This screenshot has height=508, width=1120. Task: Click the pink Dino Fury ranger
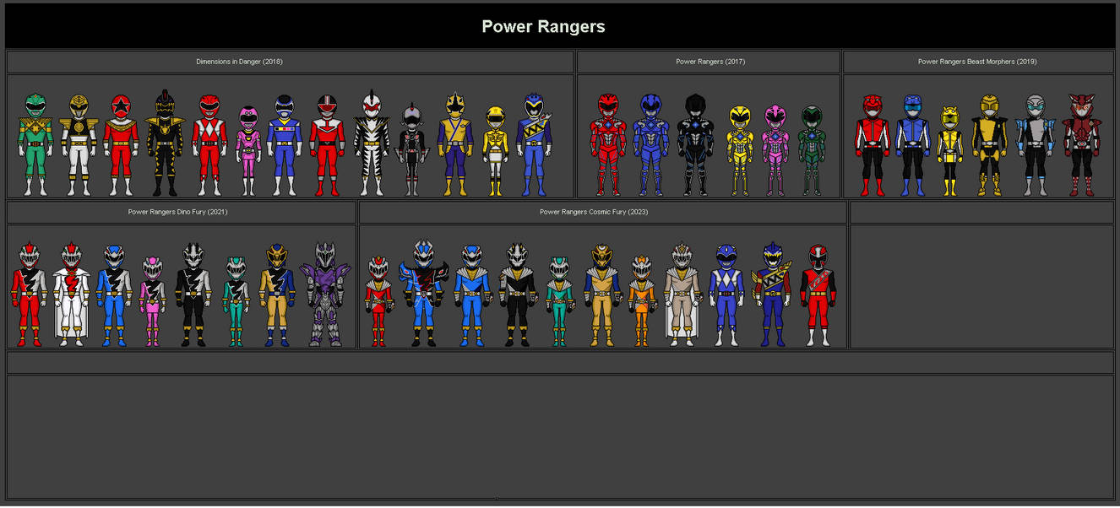[153, 301]
